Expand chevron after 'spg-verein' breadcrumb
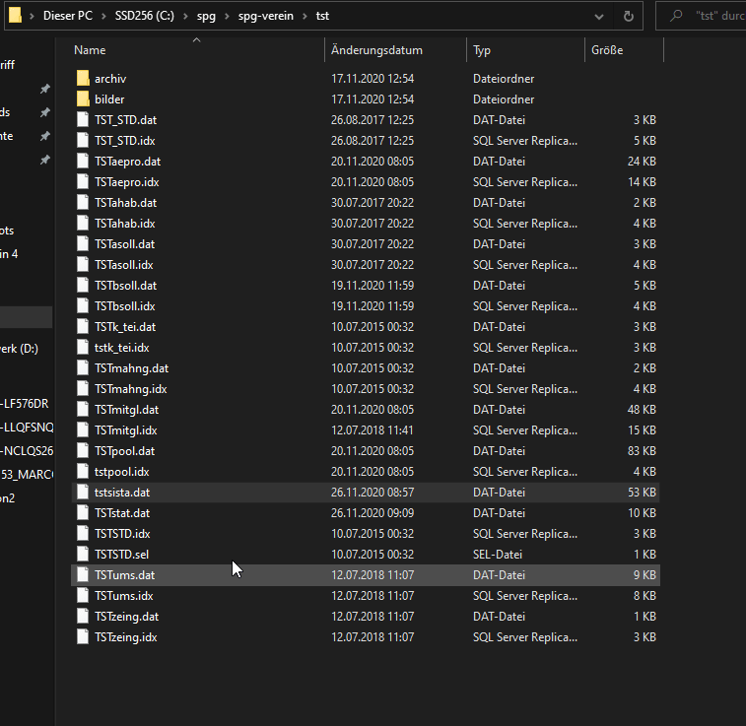The height and width of the screenshot is (726, 746). 305,17
